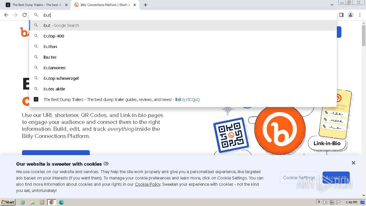The image size is (366, 206).
Task: Pick the 'ibutop 400' suggestion
Action: [x=183, y=36]
